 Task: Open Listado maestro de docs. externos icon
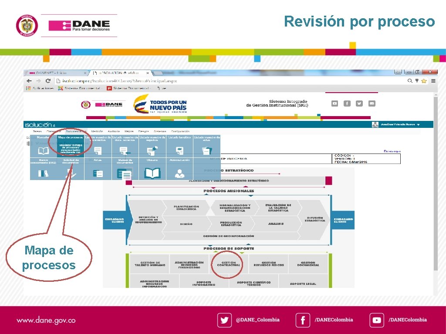(x=124, y=151)
